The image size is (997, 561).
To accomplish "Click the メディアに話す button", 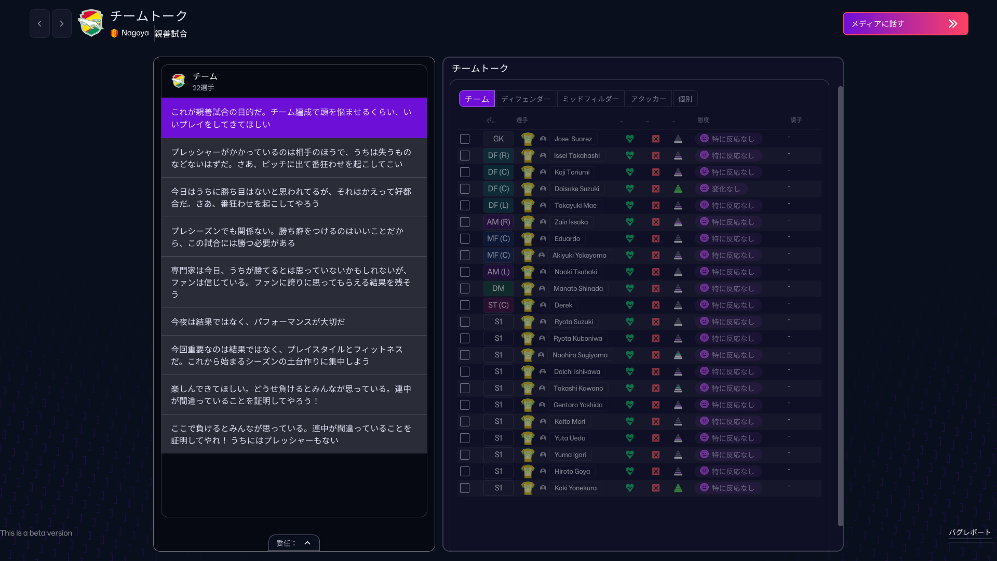I will pyautogui.click(x=905, y=24).
